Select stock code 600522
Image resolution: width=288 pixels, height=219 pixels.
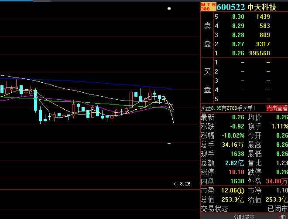tap(231, 7)
